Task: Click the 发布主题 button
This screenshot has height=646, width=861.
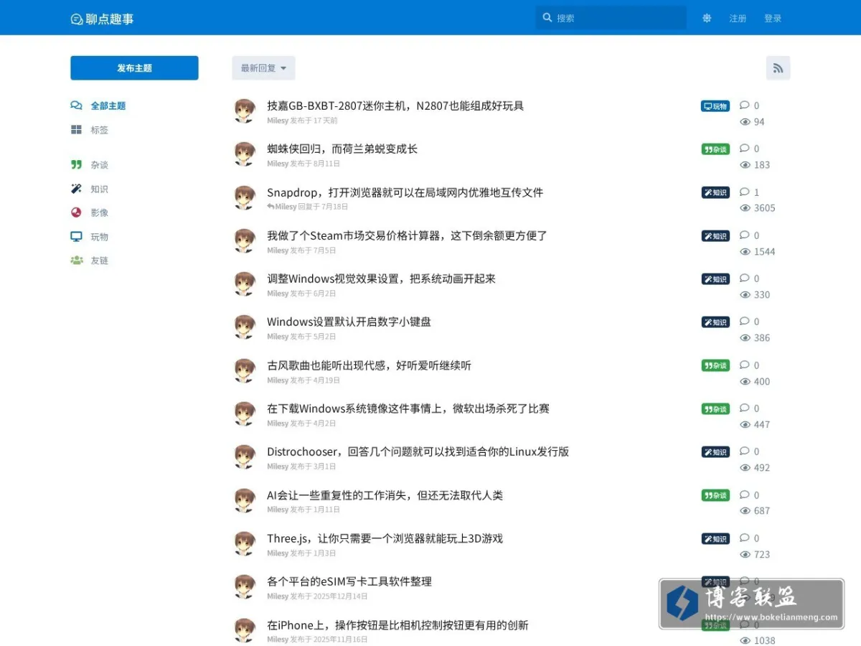Action: tap(134, 68)
